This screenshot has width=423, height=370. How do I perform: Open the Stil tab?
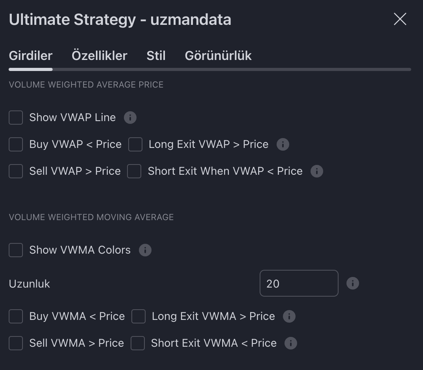click(156, 56)
